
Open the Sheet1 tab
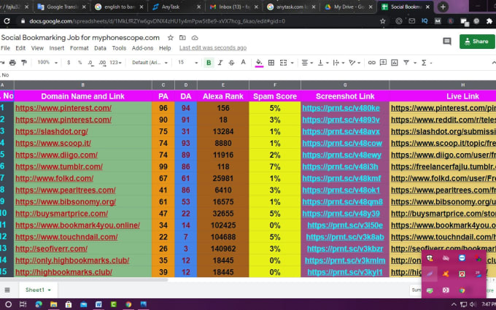click(38, 290)
